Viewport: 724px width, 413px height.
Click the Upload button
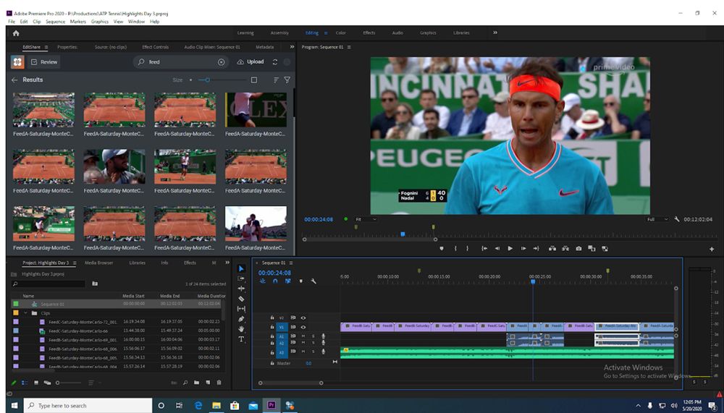pyautogui.click(x=251, y=62)
